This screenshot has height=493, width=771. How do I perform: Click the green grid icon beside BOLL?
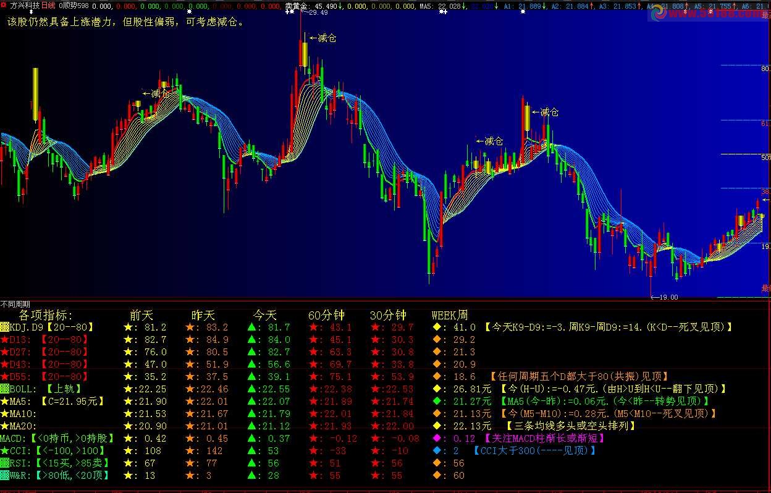[x=5, y=389]
